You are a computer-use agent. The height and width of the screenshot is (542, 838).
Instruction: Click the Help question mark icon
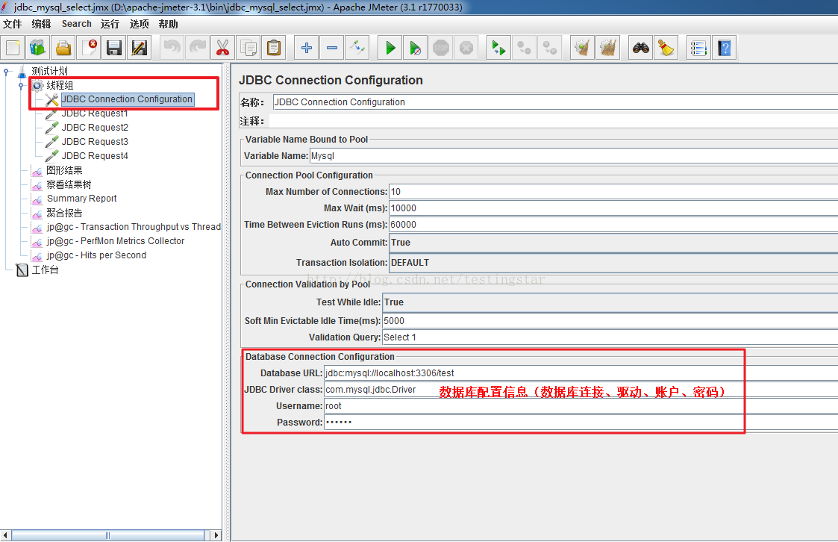724,48
